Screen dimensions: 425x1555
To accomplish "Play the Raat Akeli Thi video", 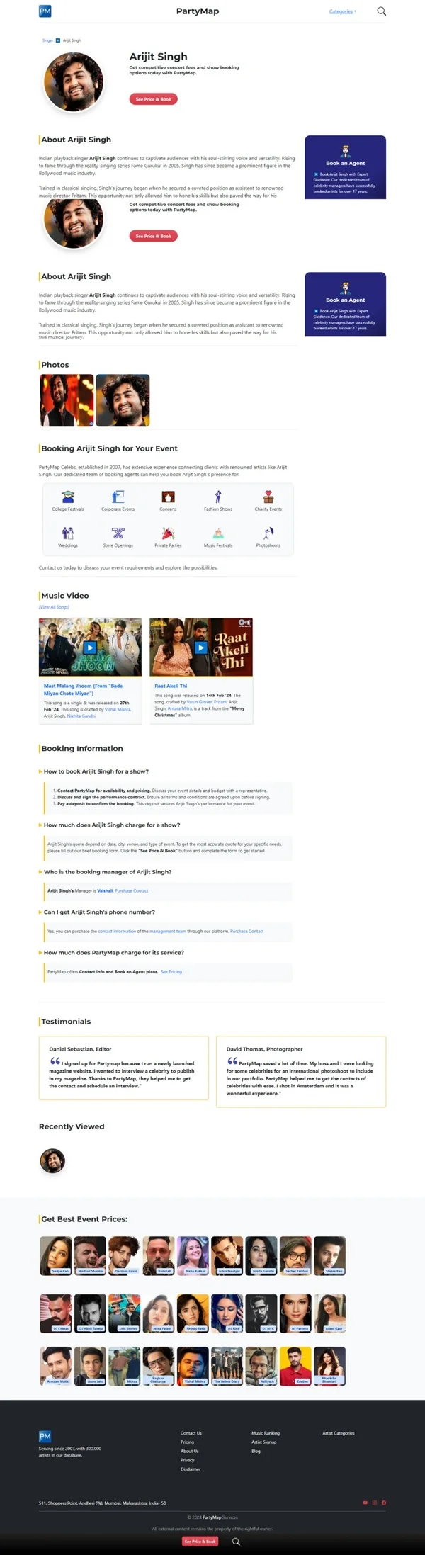I will tap(201, 648).
